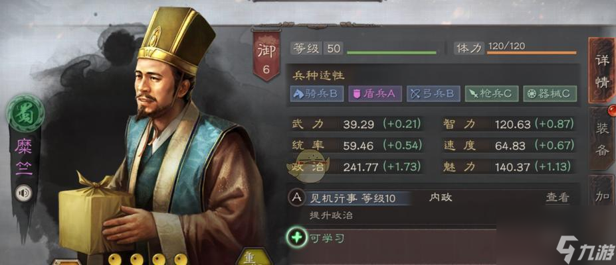Tap the first gold star orb below portrait

pyautogui.click(x=115, y=259)
